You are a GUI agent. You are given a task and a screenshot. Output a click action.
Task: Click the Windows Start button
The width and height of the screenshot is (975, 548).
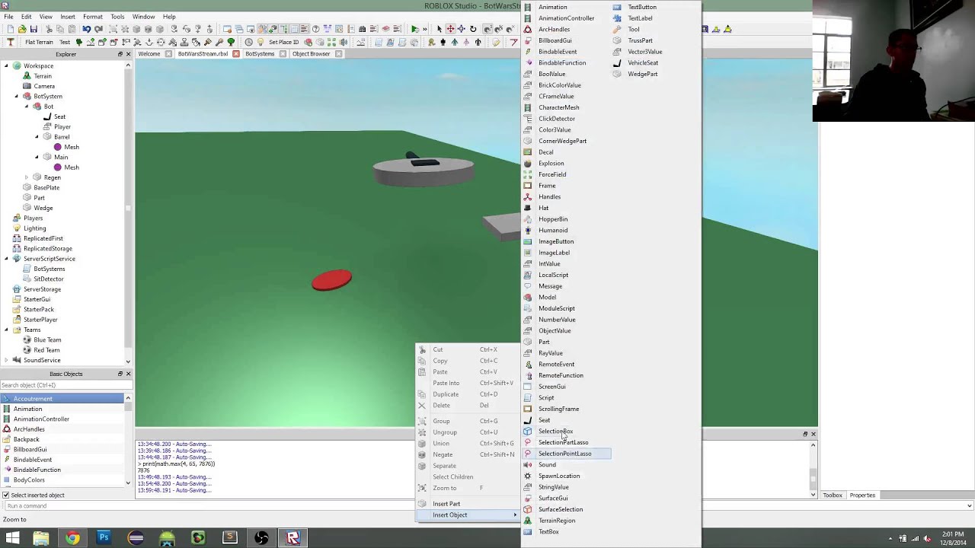tap(11, 538)
